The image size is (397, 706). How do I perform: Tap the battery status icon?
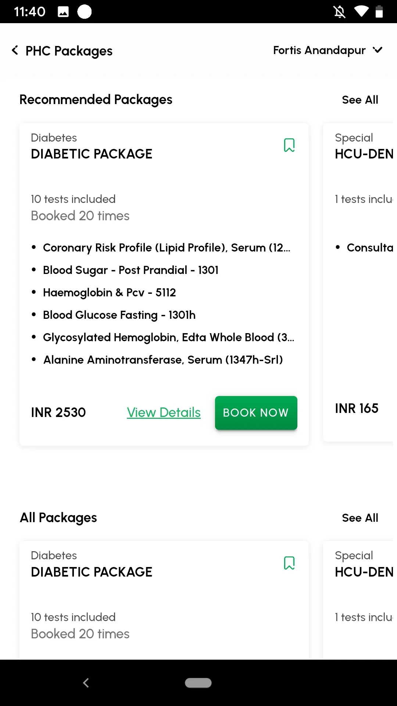coord(379,12)
